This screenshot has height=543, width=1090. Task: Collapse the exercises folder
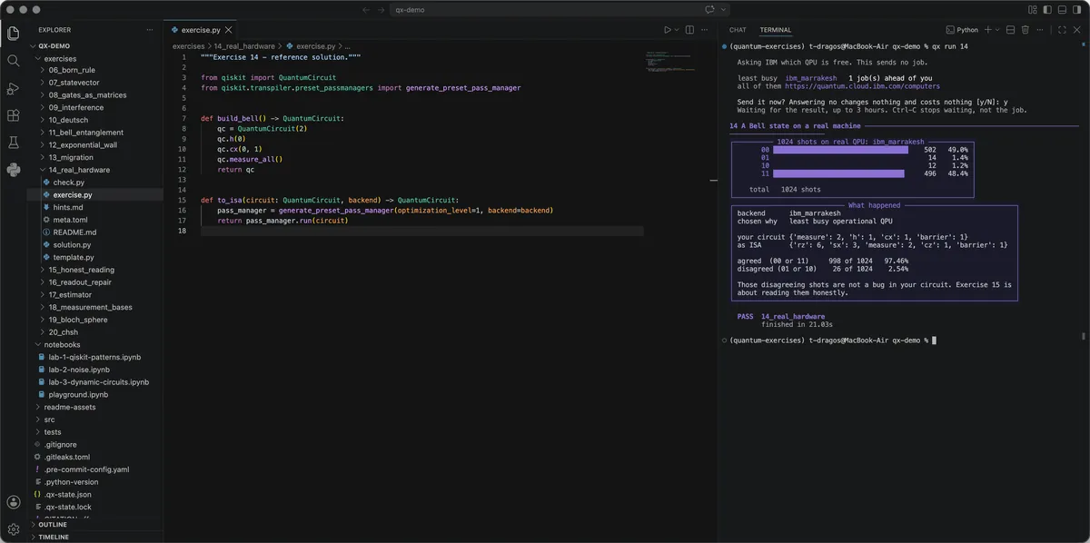coord(37,58)
